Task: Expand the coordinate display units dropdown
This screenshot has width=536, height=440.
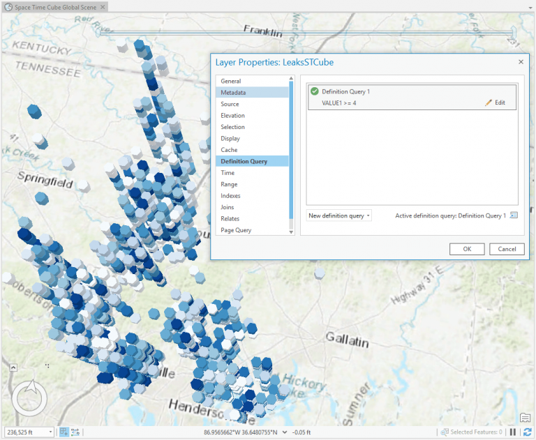Action: pos(285,432)
